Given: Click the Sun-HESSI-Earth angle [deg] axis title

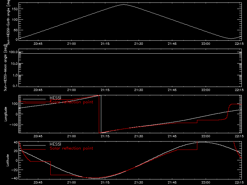Looking at the screenshot, I should pyautogui.click(x=8, y=23).
